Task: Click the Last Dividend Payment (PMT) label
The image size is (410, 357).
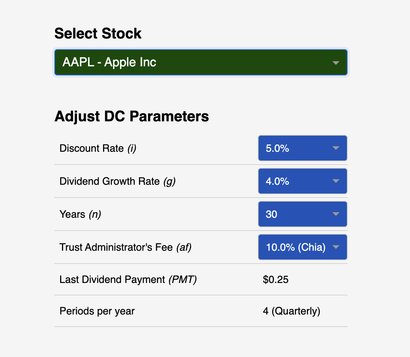Action: [x=128, y=280]
